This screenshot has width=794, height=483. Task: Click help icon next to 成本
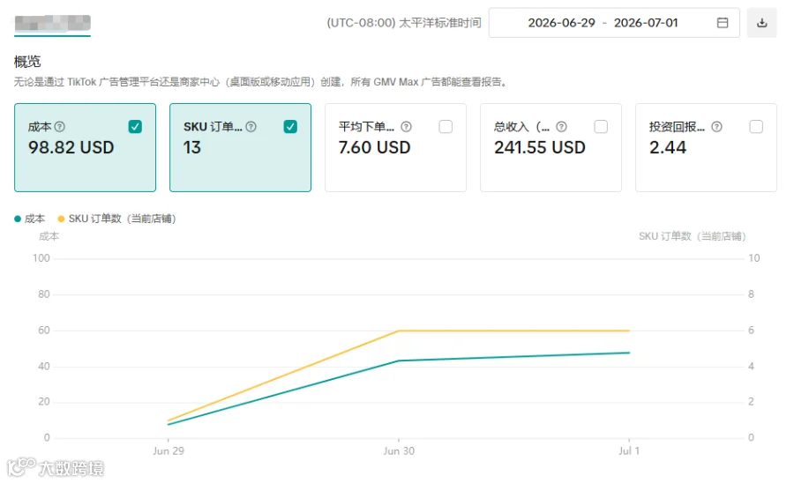point(60,126)
